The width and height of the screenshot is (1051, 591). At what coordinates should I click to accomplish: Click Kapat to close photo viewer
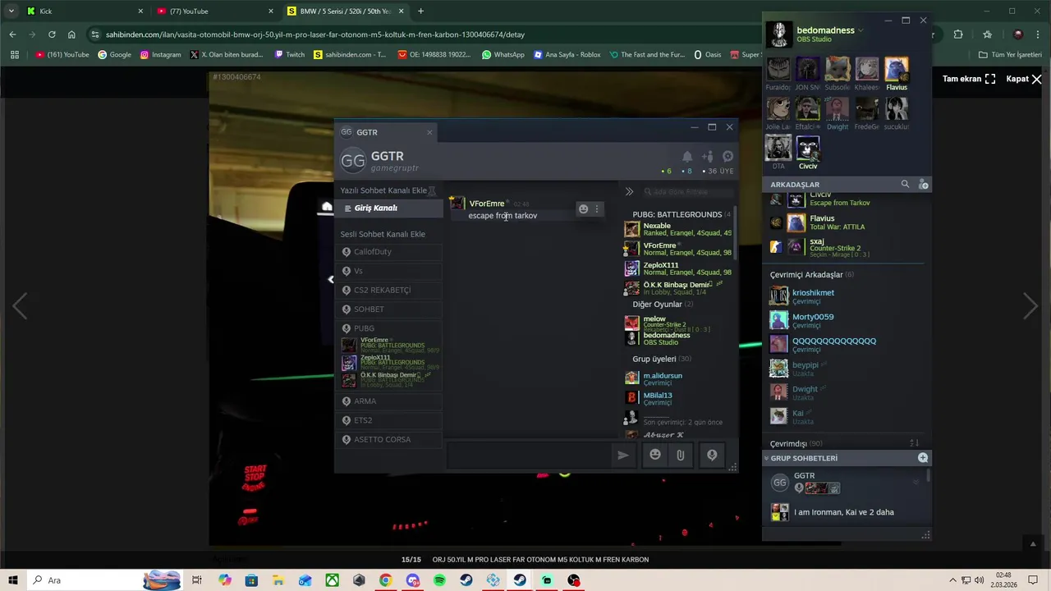coord(1024,79)
